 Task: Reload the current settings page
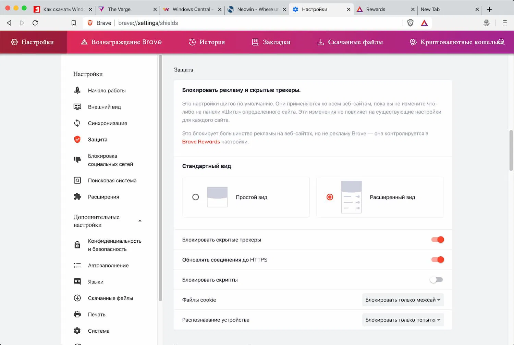[x=35, y=23]
